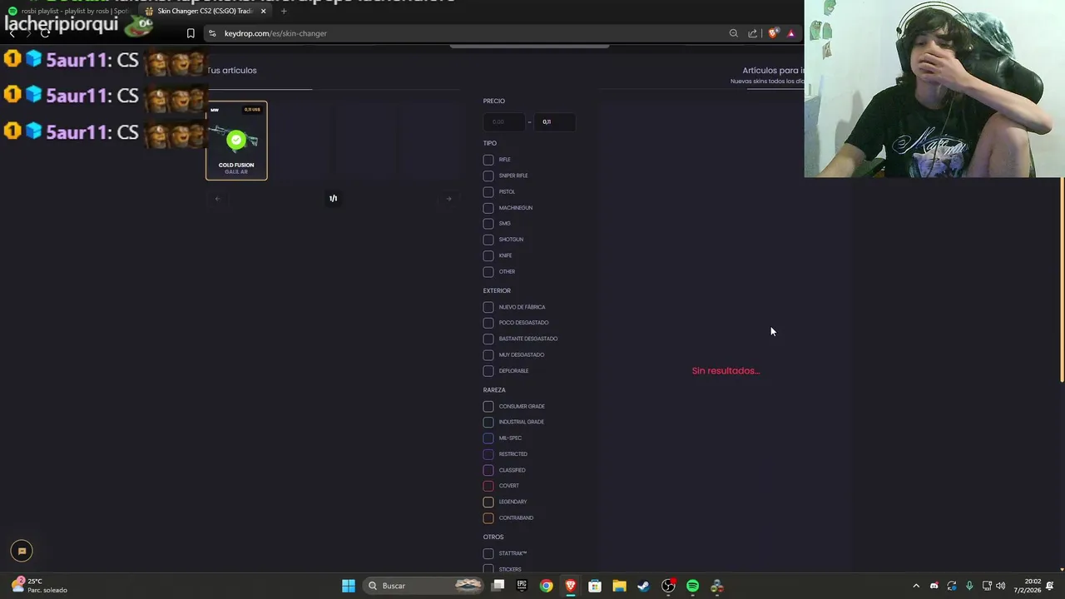Check Nuevo de Fábrica exterior filter

point(488,307)
